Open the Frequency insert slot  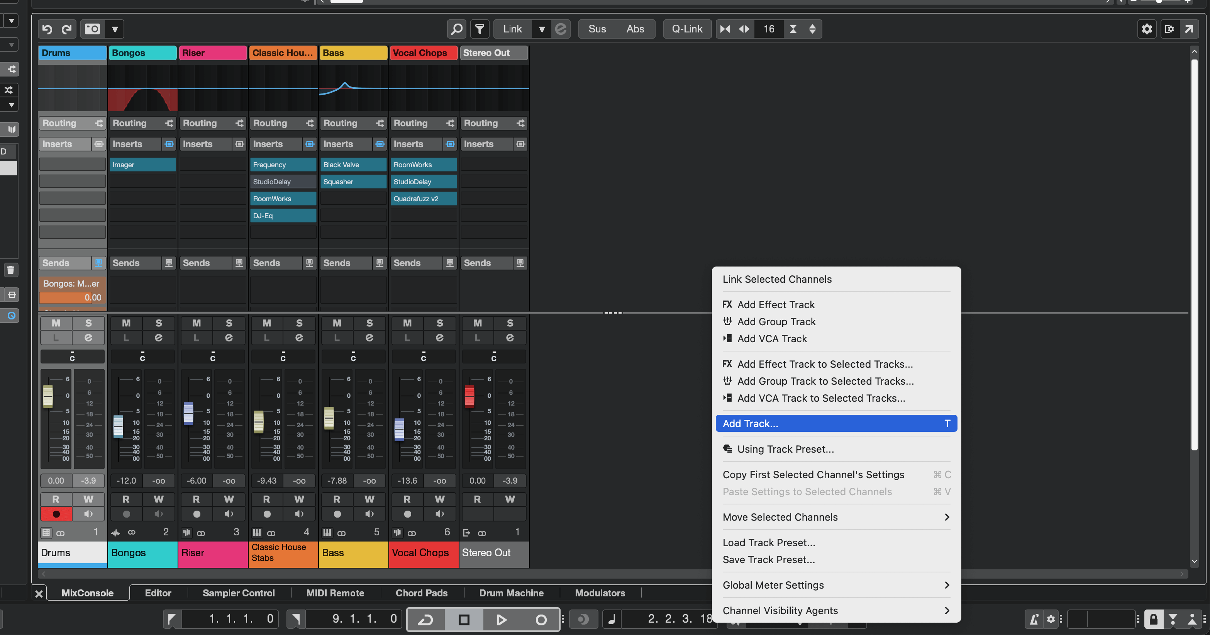pyautogui.click(x=283, y=165)
